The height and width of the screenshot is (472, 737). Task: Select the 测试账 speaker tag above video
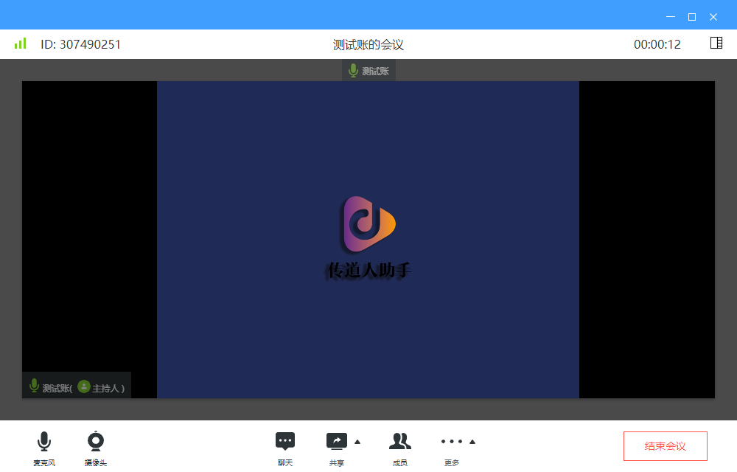point(368,71)
